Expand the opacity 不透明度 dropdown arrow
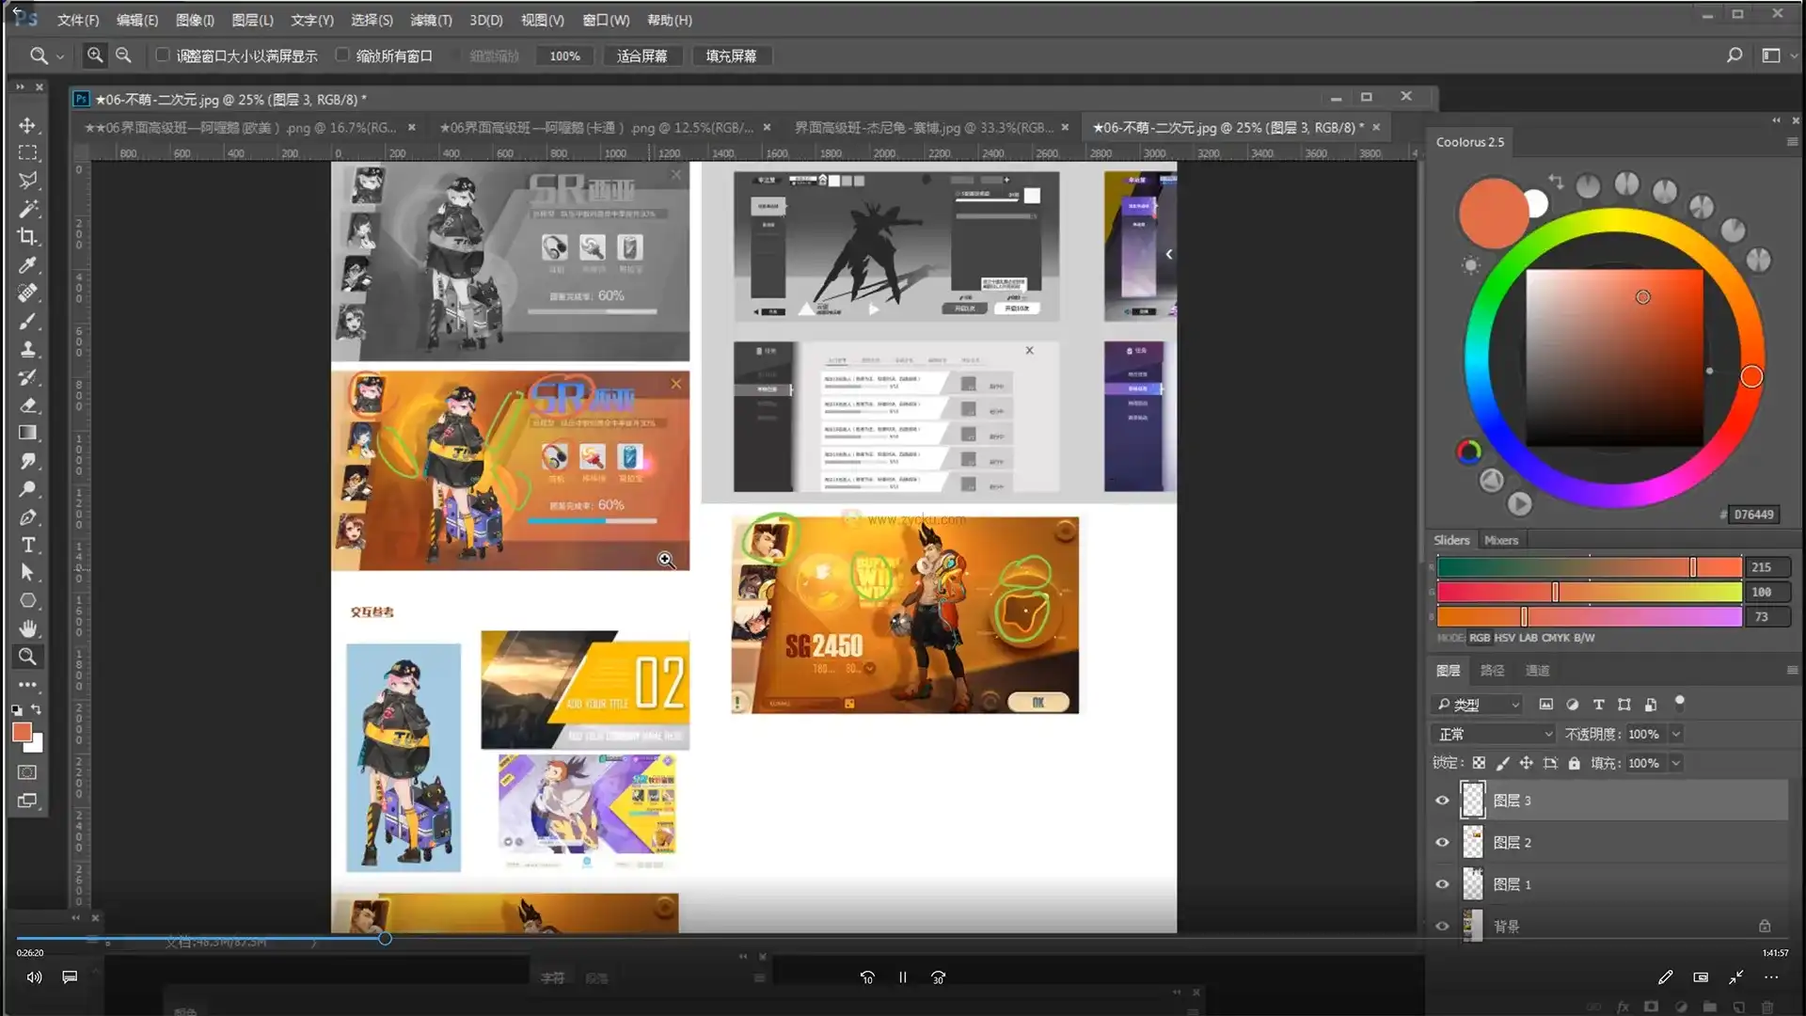The width and height of the screenshot is (1806, 1016). (x=1675, y=734)
